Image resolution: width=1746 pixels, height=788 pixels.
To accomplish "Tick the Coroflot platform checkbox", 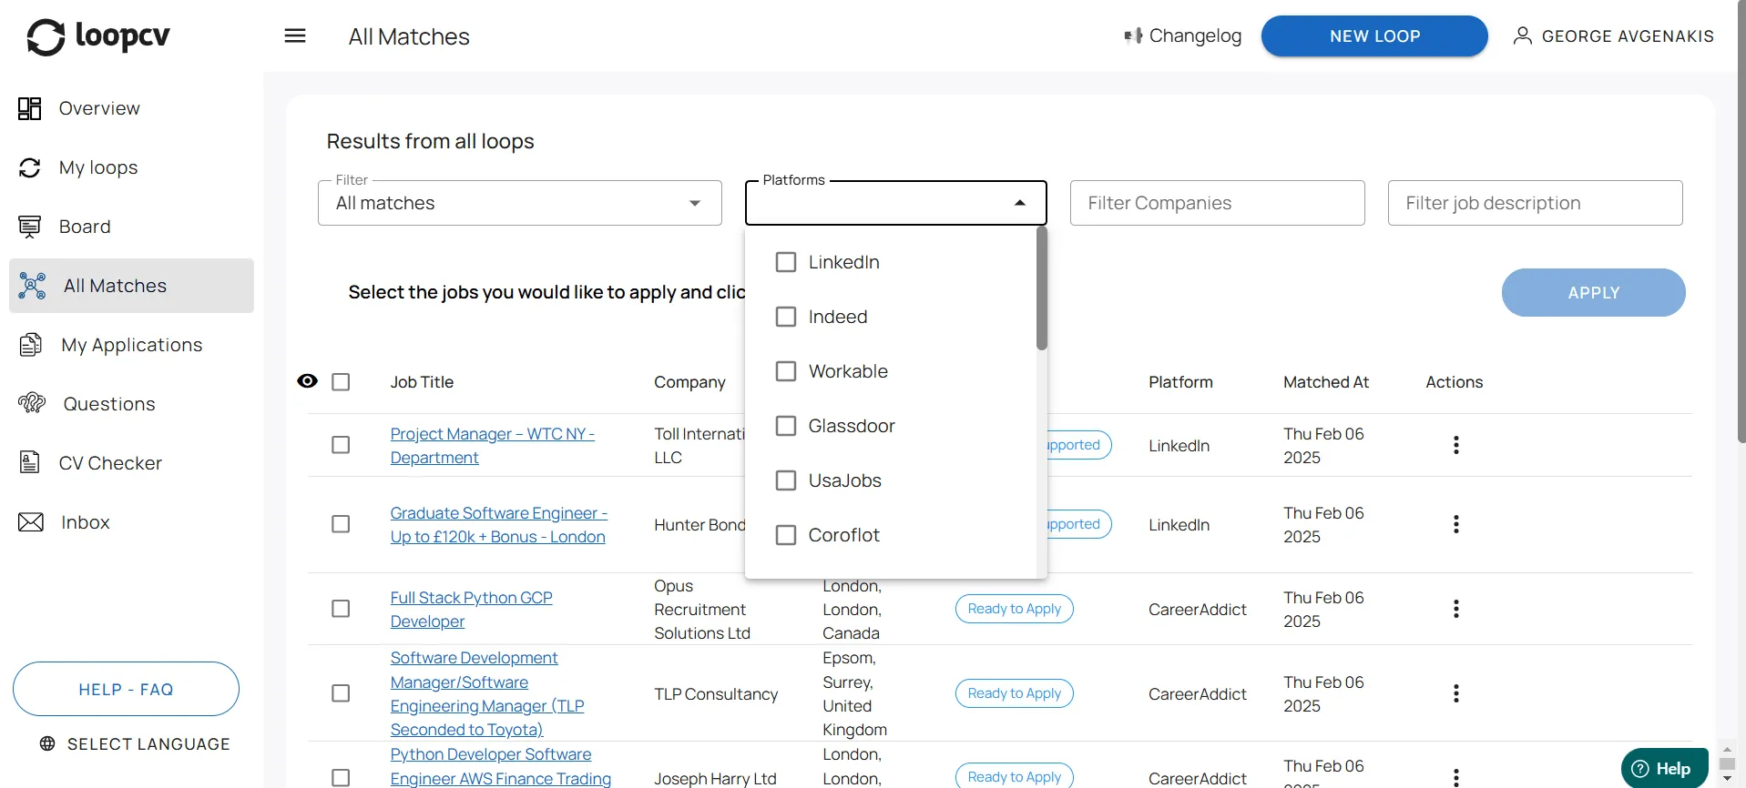I will (x=786, y=535).
